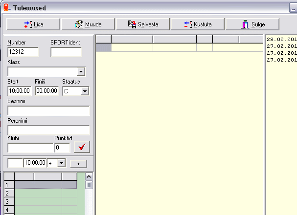Click the Salvesta save button
297x215 pixels.
(142, 24)
